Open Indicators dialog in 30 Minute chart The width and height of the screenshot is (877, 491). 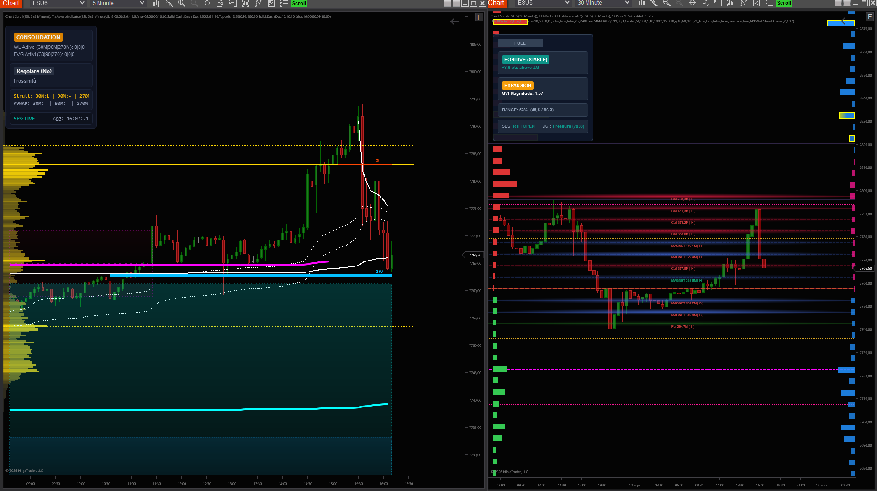point(731,3)
